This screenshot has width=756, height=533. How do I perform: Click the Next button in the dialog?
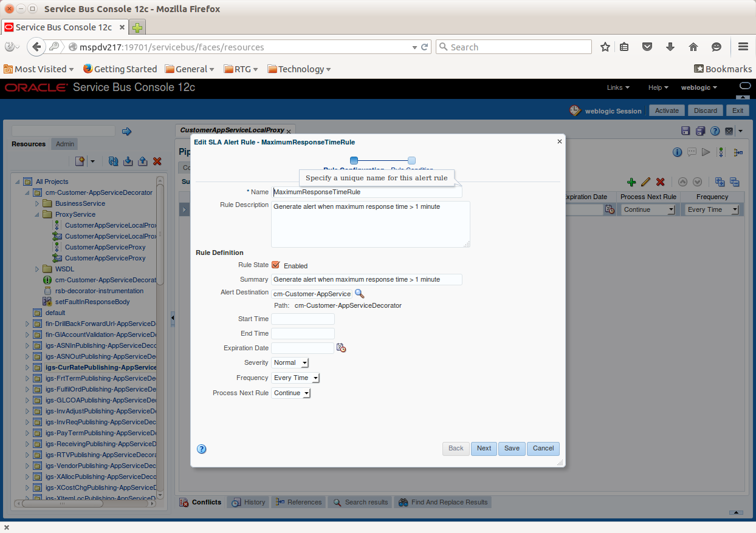(484, 449)
